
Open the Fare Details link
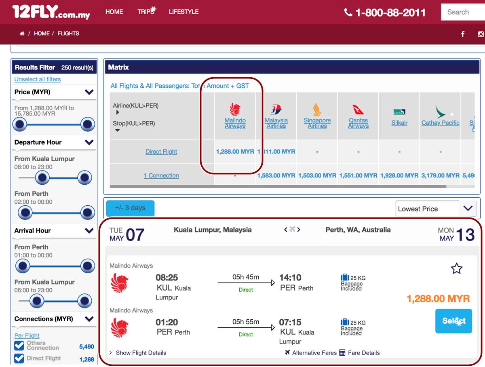tap(364, 352)
